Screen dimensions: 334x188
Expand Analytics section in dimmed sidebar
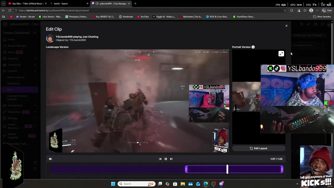(35, 58)
